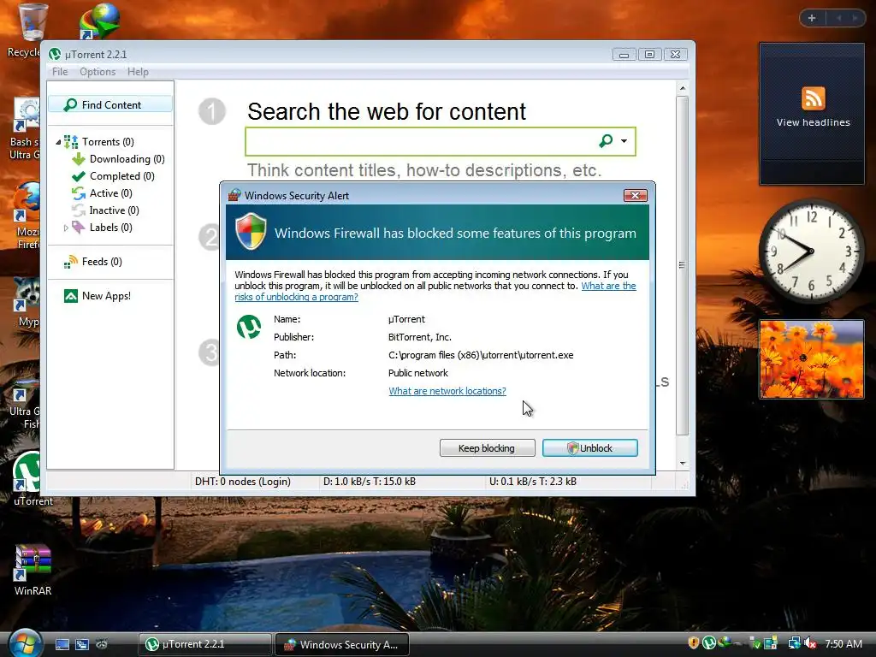The image size is (876, 657).
Task: Click the µTorrent title bar logo icon
Action: 55,54
